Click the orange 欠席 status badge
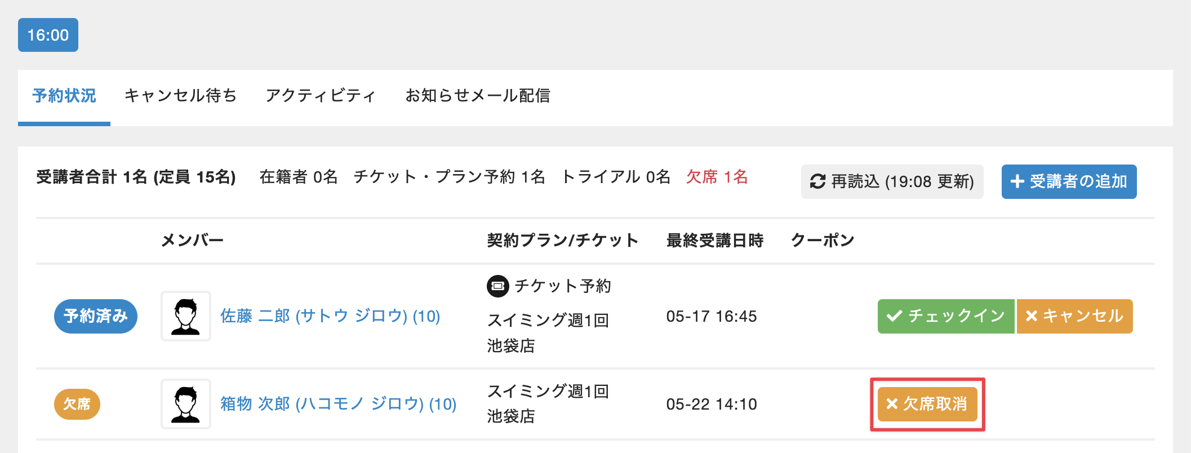1191x453 pixels. click(77, 404)
